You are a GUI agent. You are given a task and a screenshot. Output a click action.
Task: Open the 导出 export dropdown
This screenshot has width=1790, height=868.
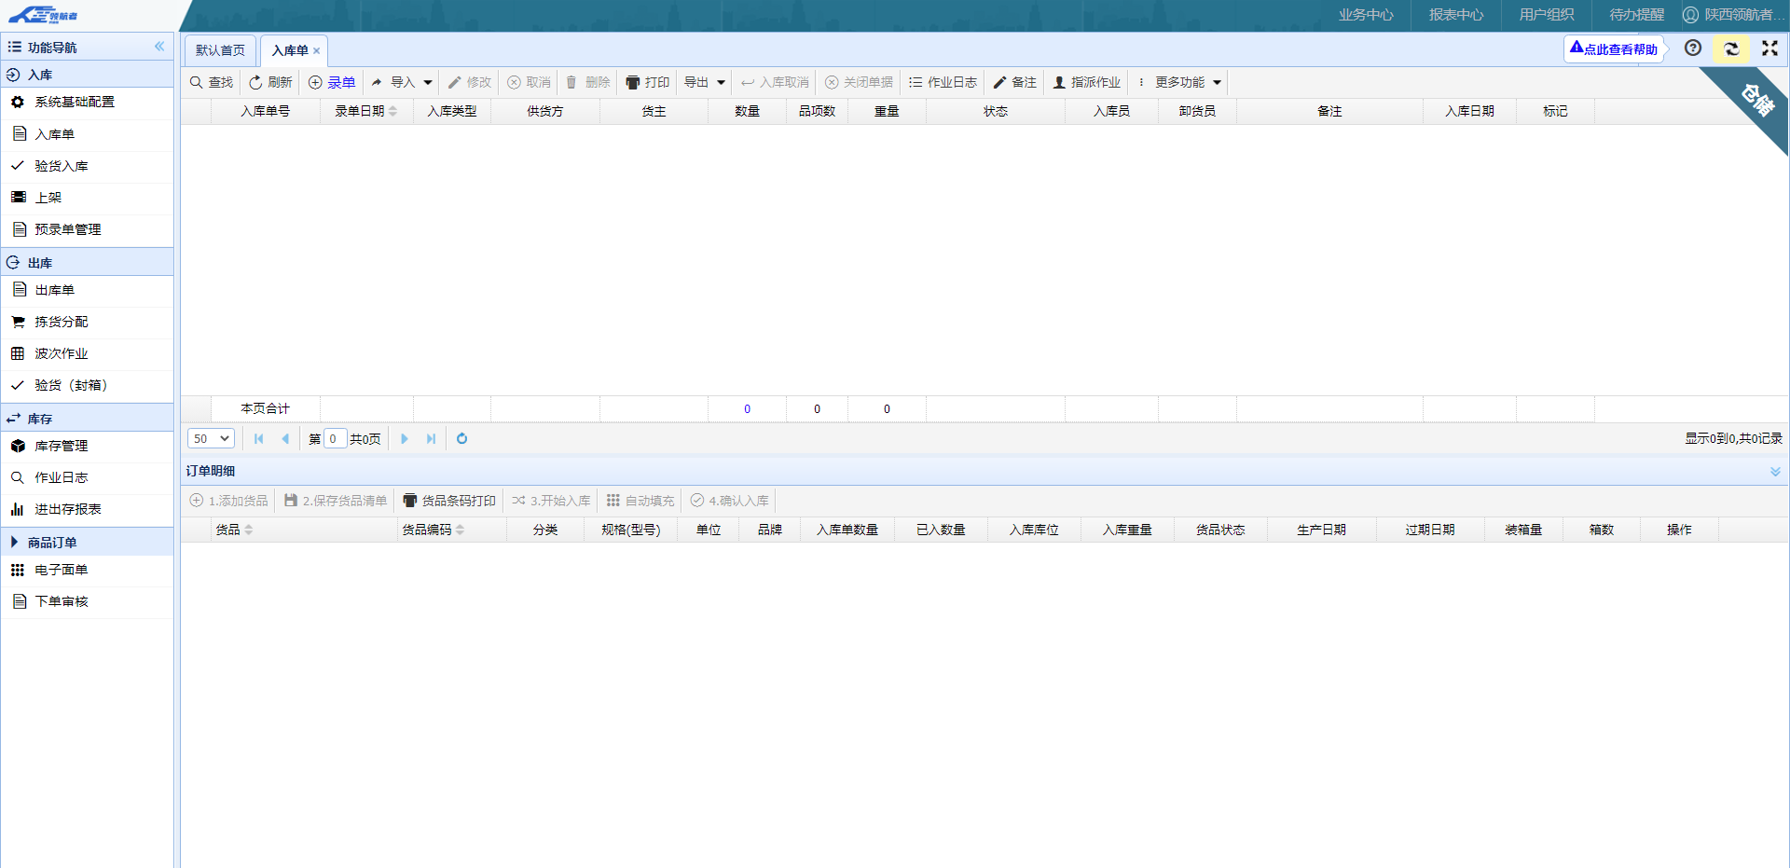(705, 82)
